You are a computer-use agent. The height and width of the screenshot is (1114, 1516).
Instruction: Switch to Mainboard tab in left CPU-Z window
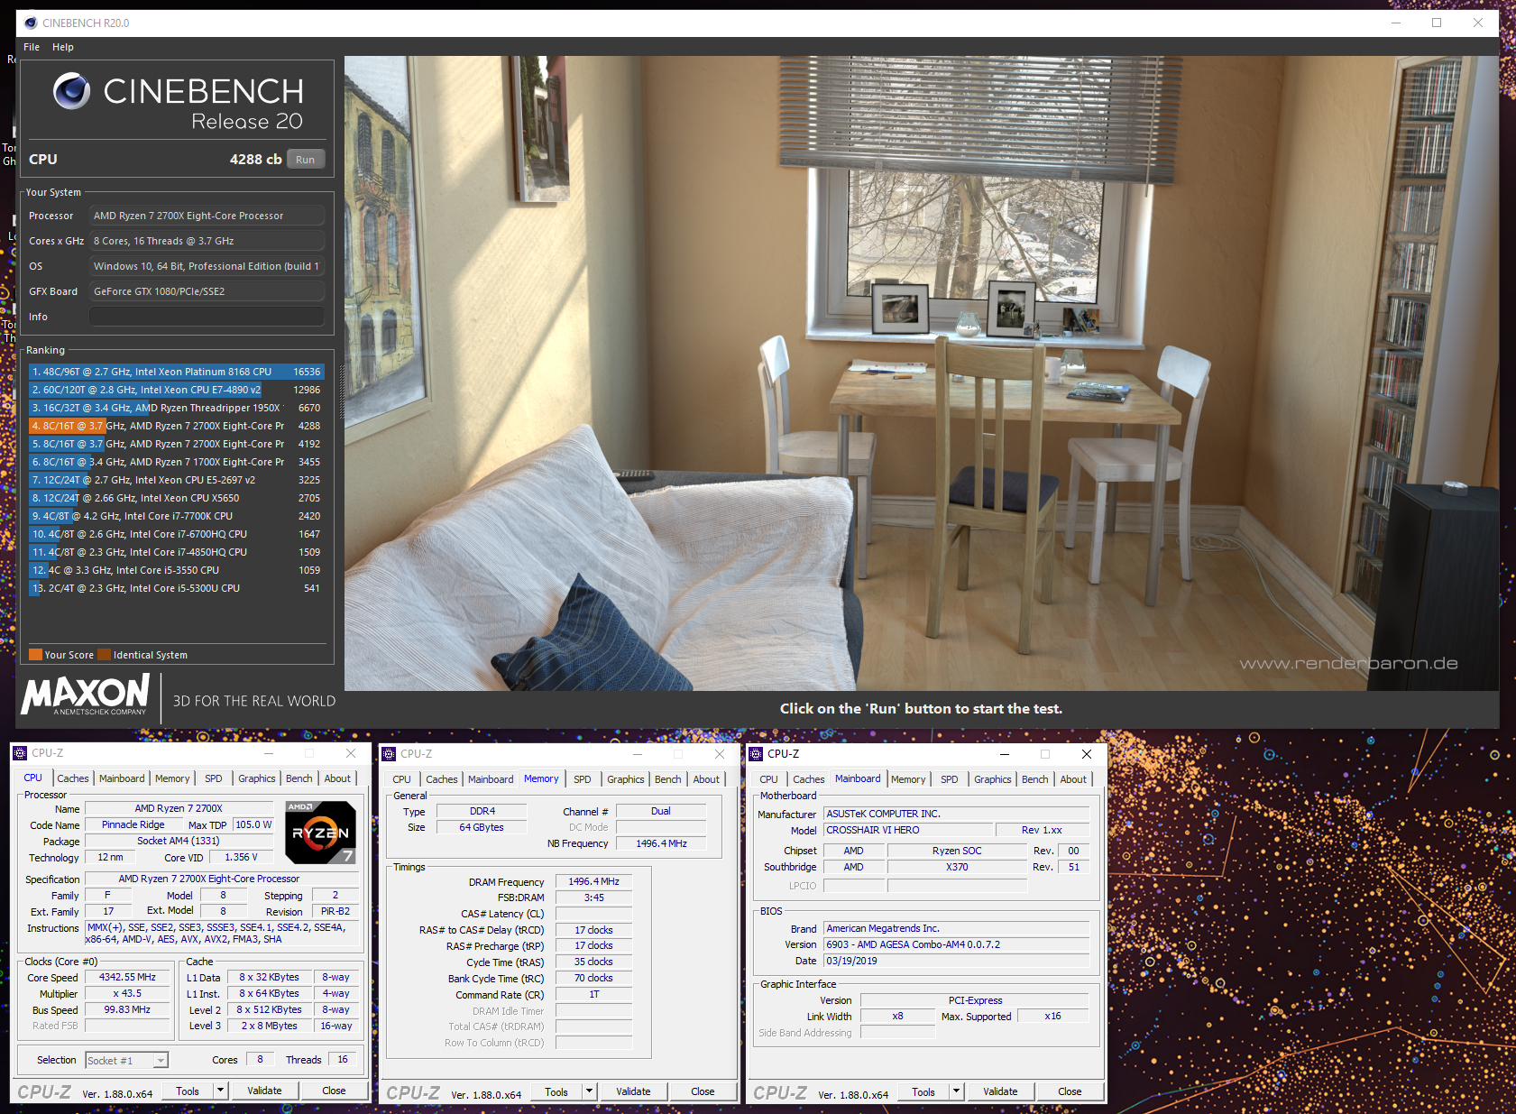[x=122, y=778]
